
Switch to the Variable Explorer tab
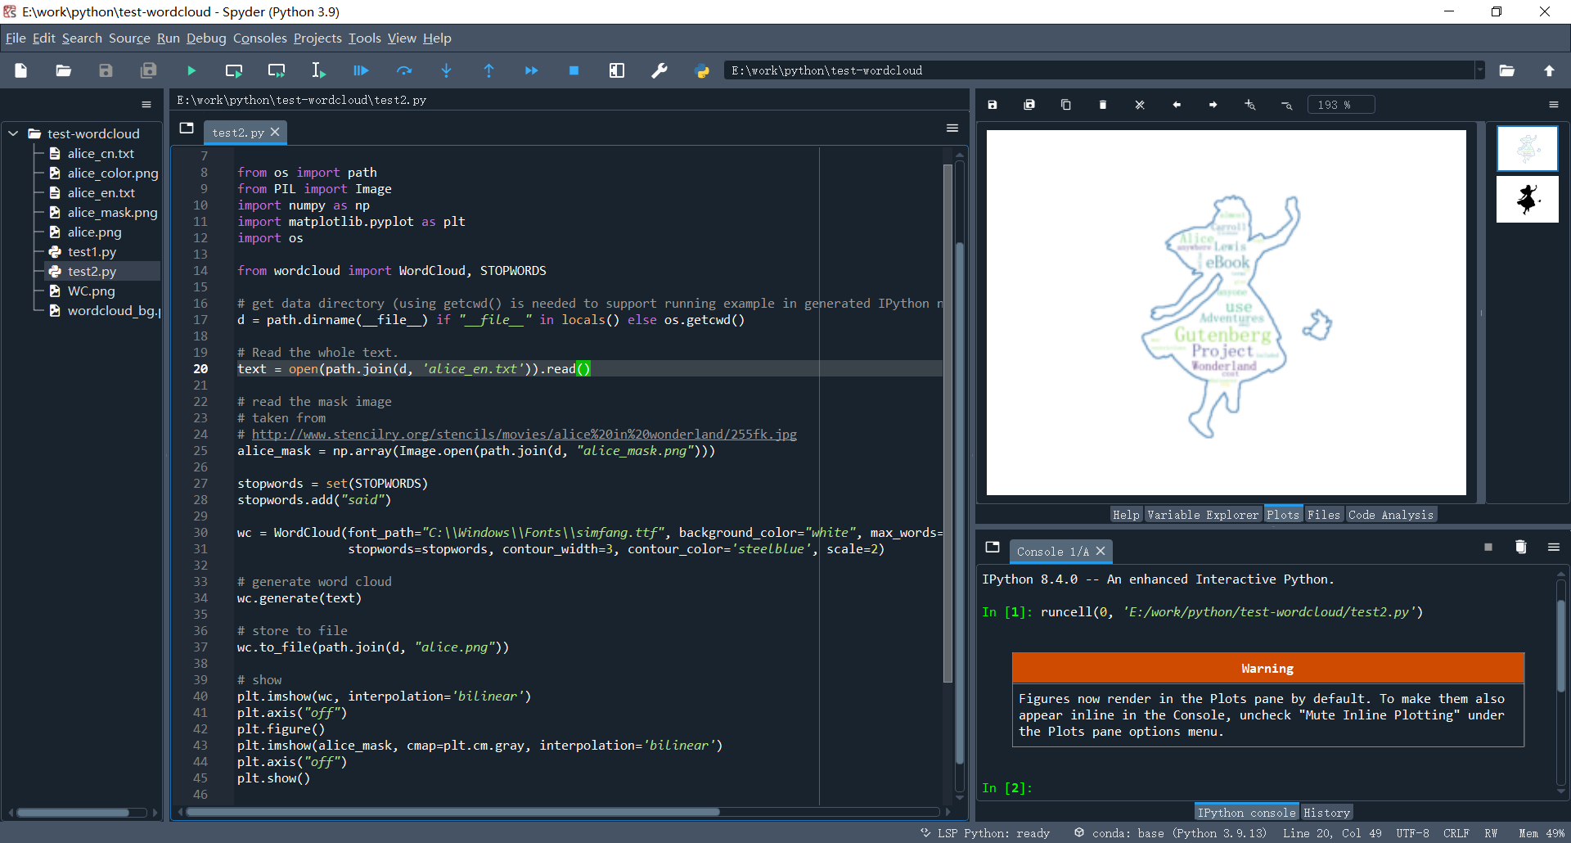(x=1202, y=515)
